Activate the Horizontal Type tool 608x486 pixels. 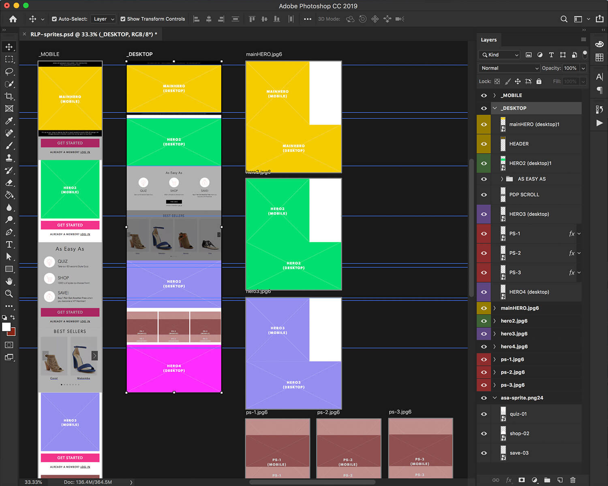[x=9, y=245]
